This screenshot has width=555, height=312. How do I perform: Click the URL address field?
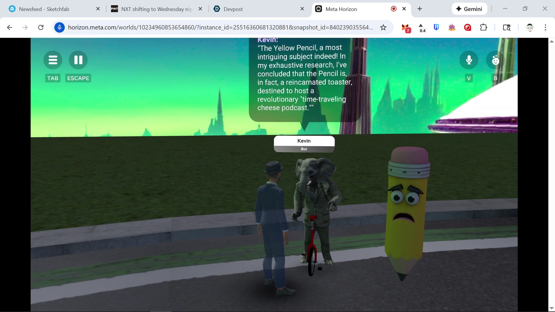tap(220, 27)
